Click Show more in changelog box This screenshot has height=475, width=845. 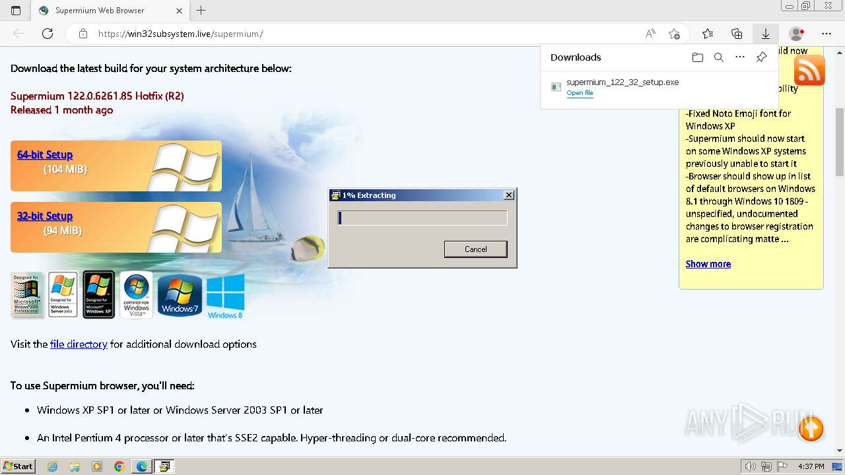(x=708, y=264)
